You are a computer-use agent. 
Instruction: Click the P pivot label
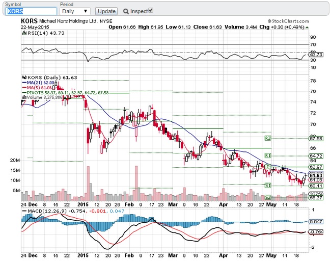268,167
